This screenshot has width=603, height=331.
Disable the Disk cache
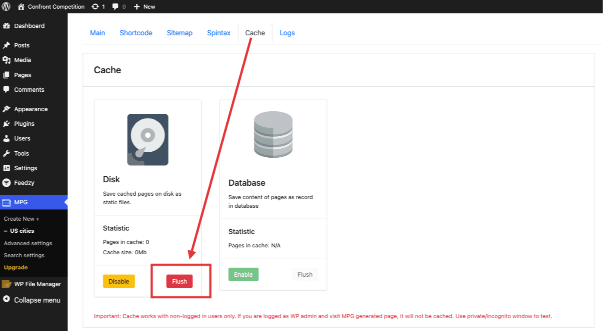[x=119, y=281]
